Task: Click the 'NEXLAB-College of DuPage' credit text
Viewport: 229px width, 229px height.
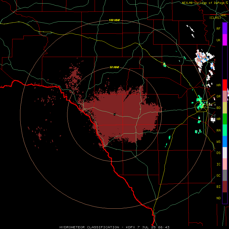Action: pos(203,3)
